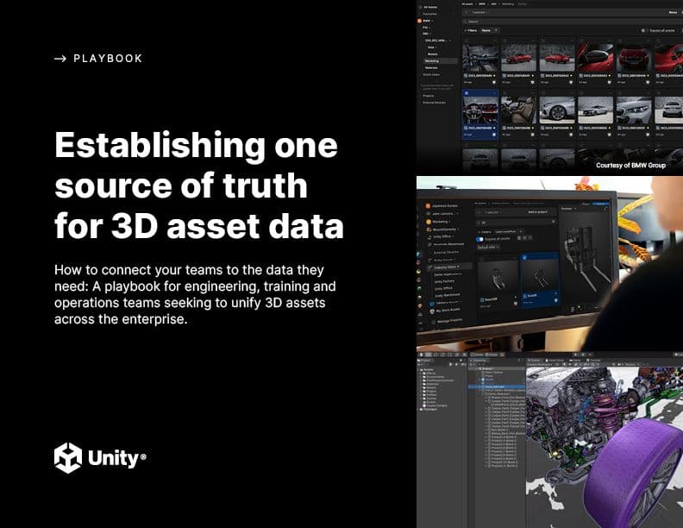
Task: Open the beige seat interior thumbnail
Action: [x=518, y=110]
